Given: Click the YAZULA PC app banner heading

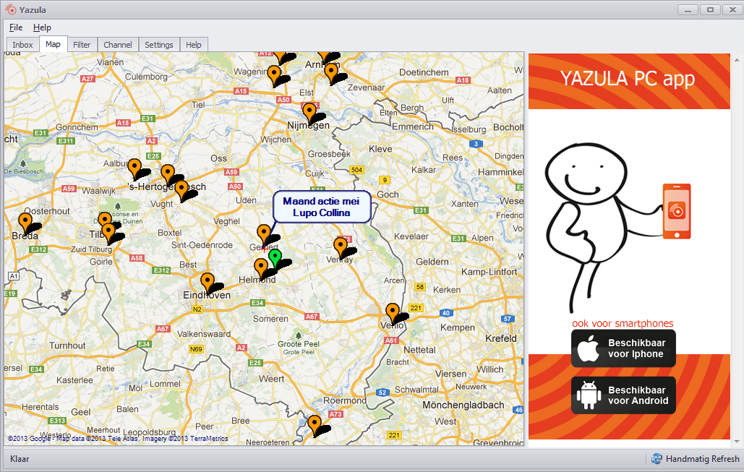Looking at the screenshot, I should click(x=628, y=78).
